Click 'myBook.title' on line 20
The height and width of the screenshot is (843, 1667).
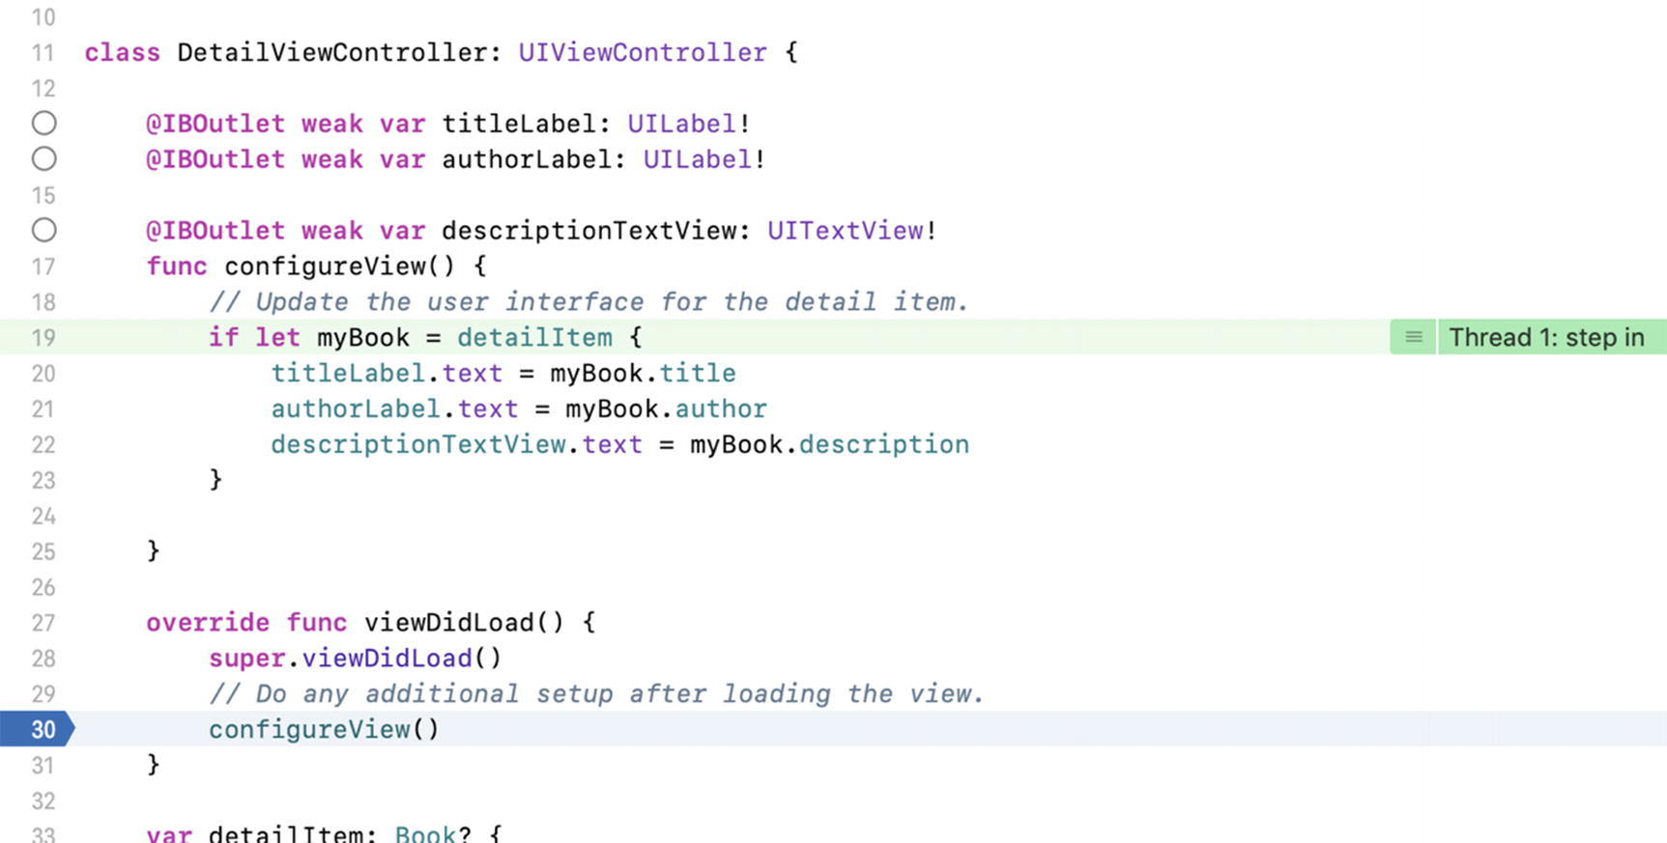coord(643,374)
